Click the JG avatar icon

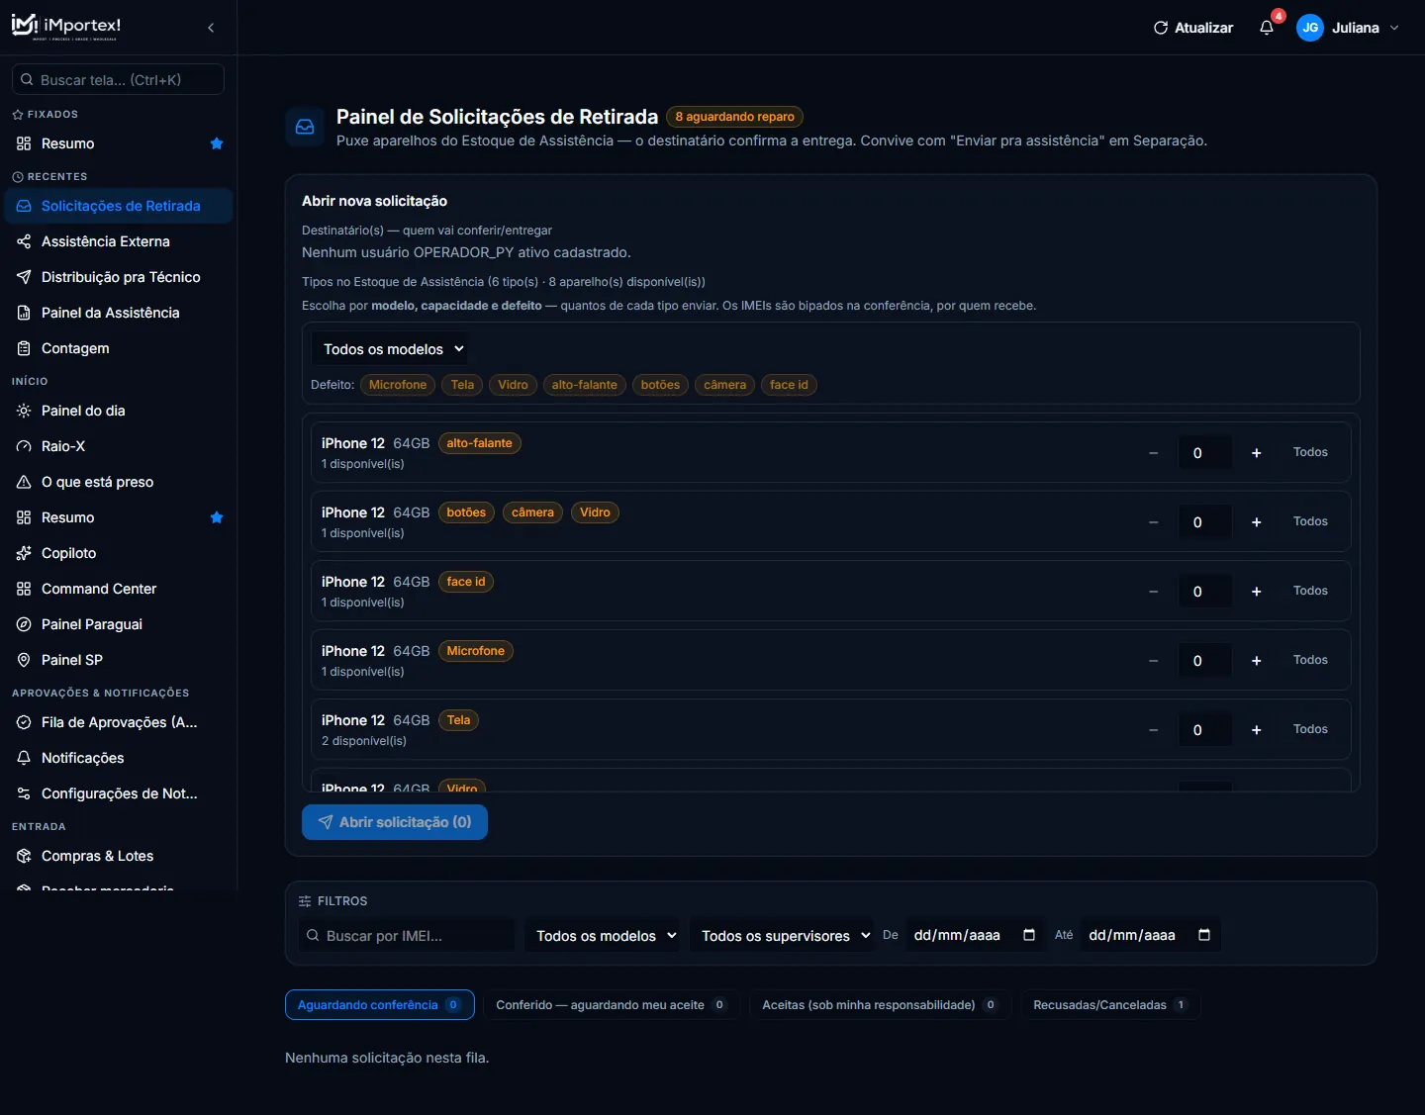1310,28
